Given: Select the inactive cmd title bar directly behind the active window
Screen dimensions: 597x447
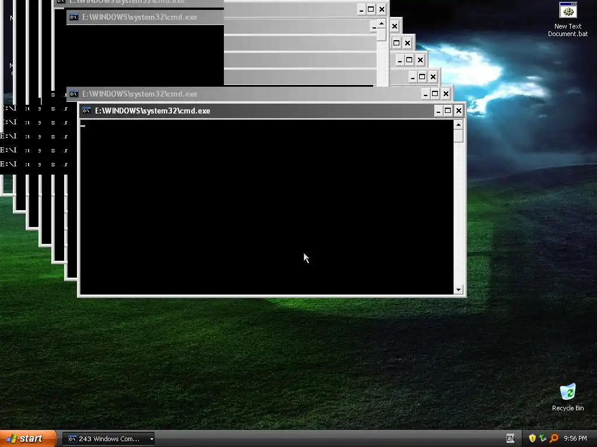Looking at the screenshot, I should coord(244,94).
